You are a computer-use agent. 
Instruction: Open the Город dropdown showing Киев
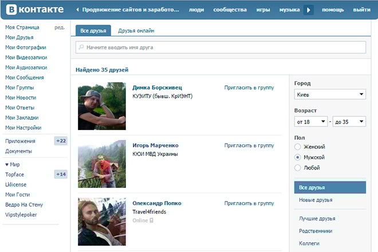(329, 94)
